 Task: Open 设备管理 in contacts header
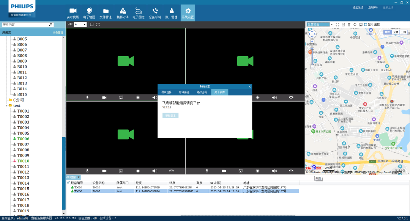[58, 32]
